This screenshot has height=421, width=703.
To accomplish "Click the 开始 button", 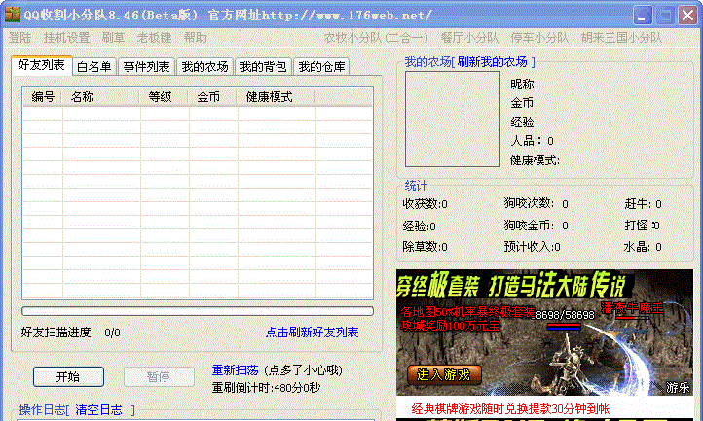I will (x=68, y=376).
